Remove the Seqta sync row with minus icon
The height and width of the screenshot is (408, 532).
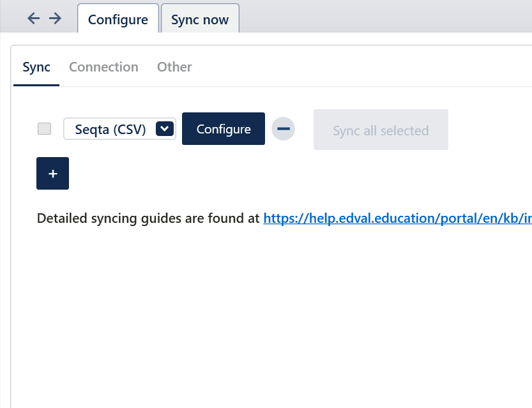click(x=284, y=129)
